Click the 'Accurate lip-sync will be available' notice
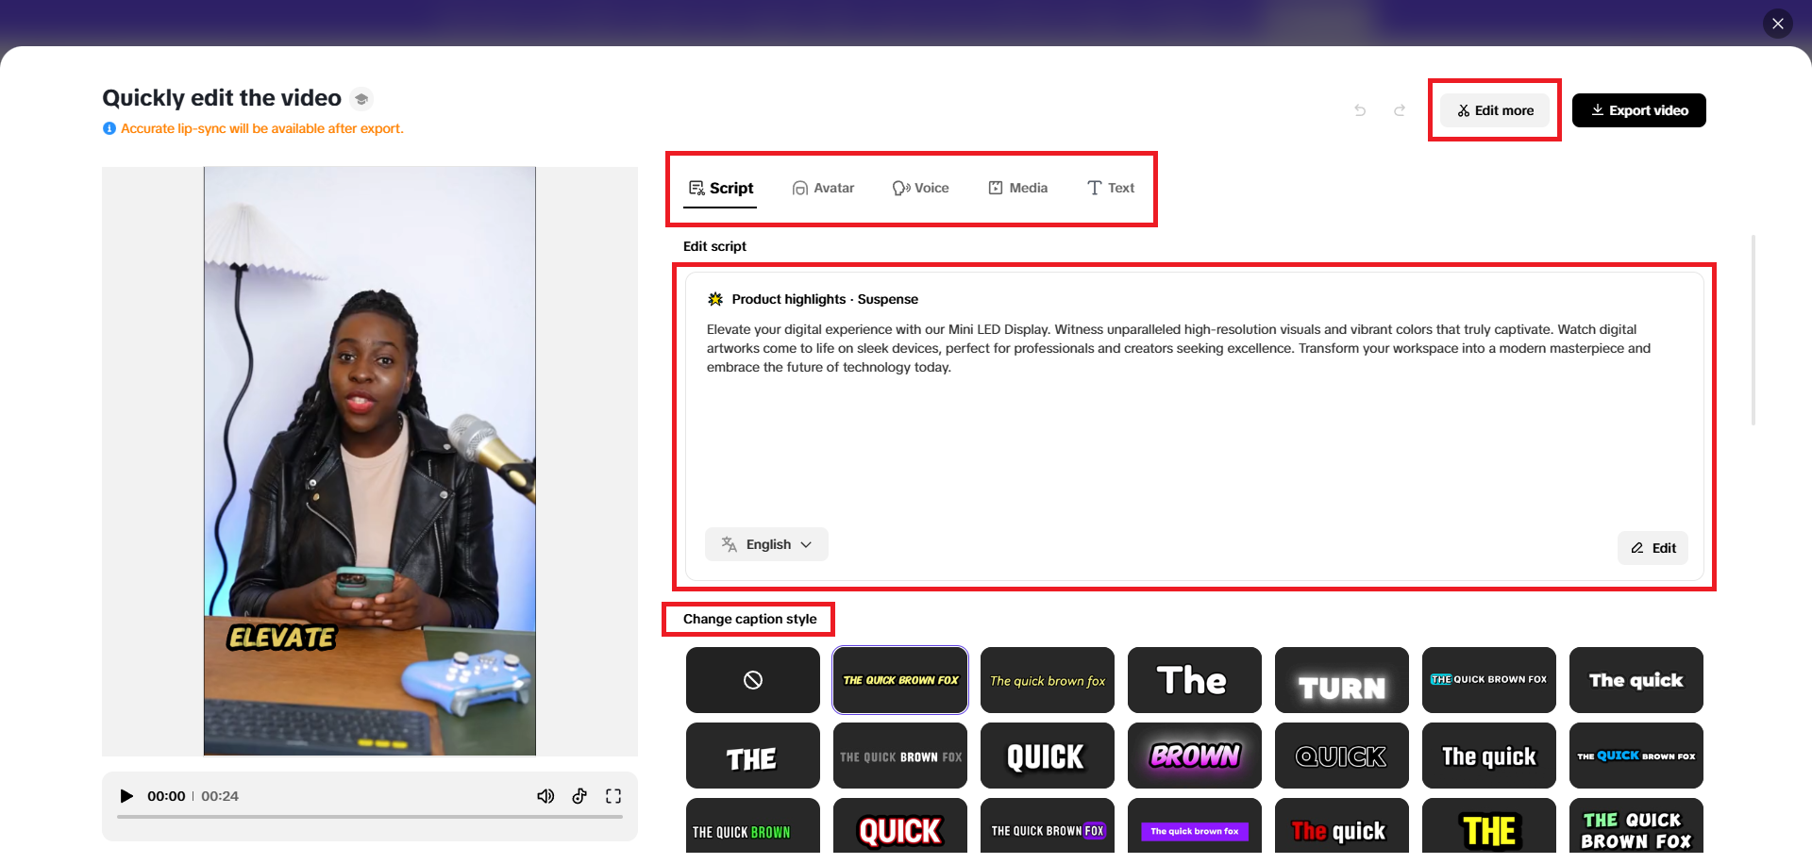 [x=262, y=128]
